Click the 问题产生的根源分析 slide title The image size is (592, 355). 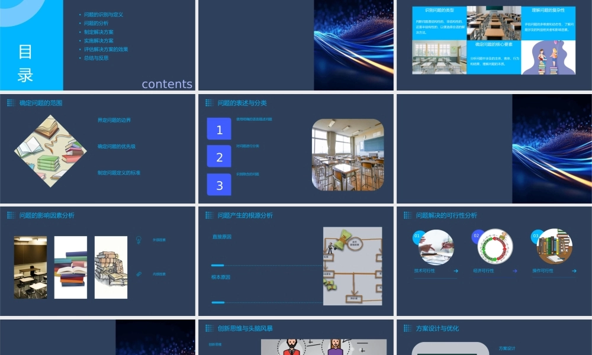pos(245,215)
